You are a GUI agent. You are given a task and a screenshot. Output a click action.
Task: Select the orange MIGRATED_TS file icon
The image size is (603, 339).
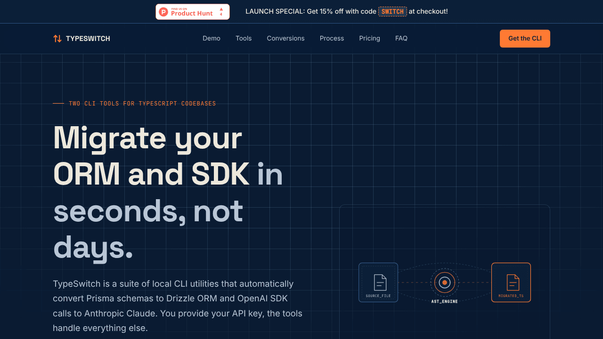513,282
